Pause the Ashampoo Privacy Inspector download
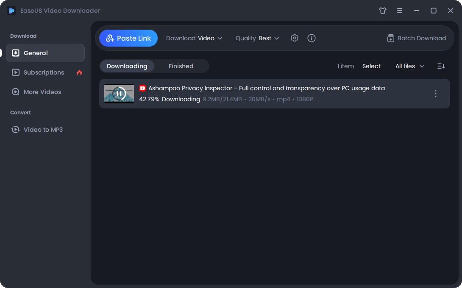This screenshot has height=288, width=462. point(119,94)
